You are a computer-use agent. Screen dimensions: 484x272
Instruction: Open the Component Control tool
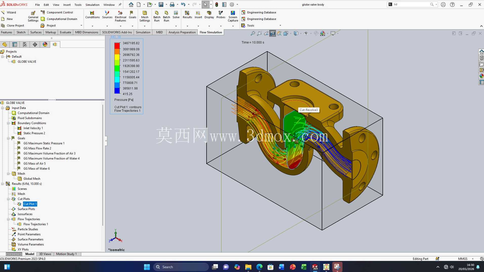click(57, 12)
